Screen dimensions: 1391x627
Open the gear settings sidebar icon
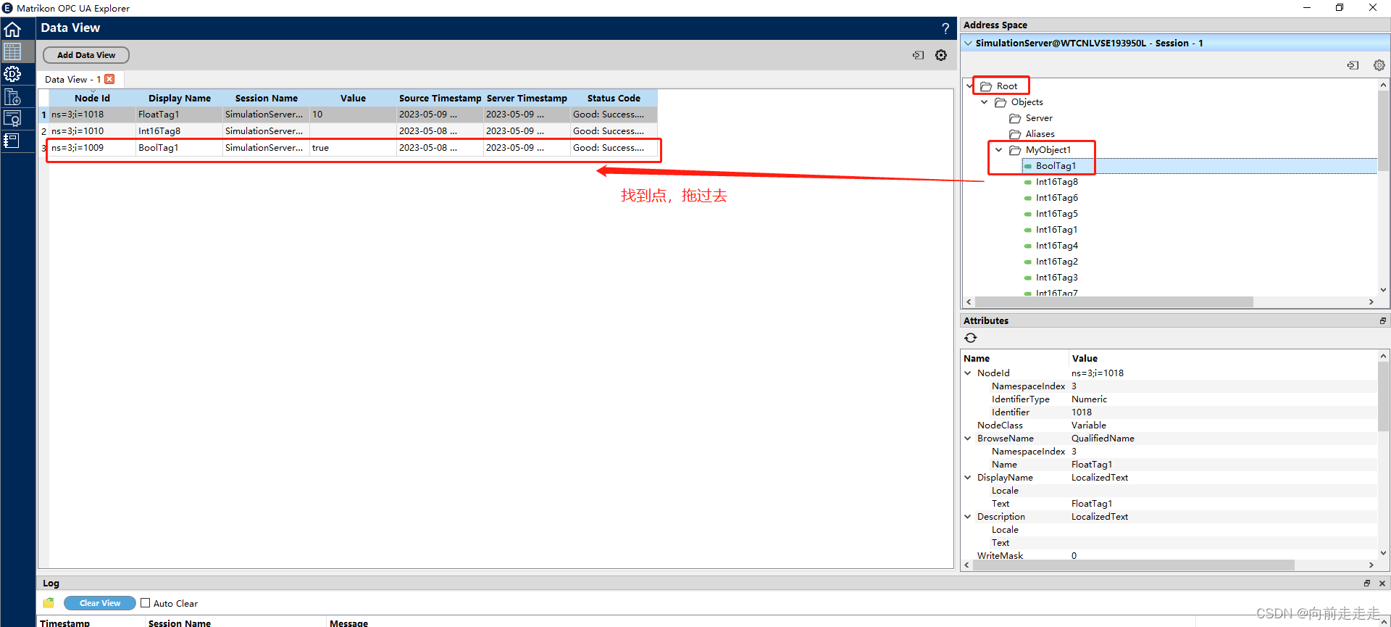[12, 74]
